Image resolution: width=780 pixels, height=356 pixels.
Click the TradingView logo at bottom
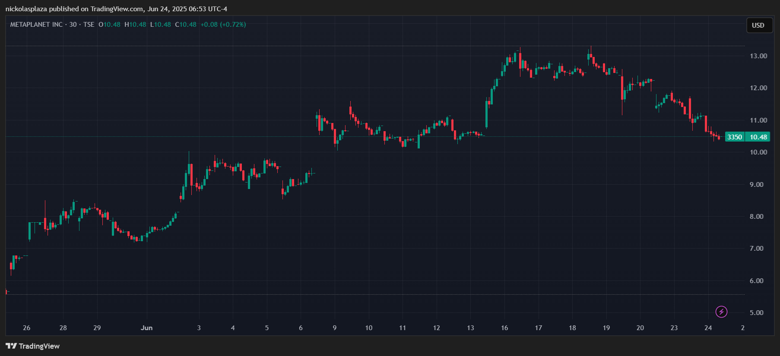coord(32,346)
